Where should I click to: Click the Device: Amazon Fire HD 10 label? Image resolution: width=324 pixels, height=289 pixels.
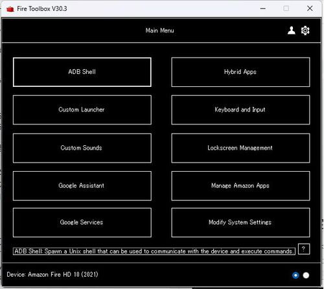(52, 275)
